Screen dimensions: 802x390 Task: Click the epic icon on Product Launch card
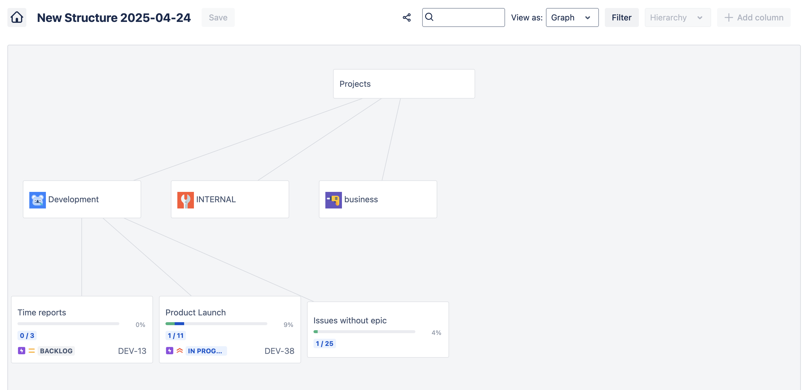coord(169,351)
